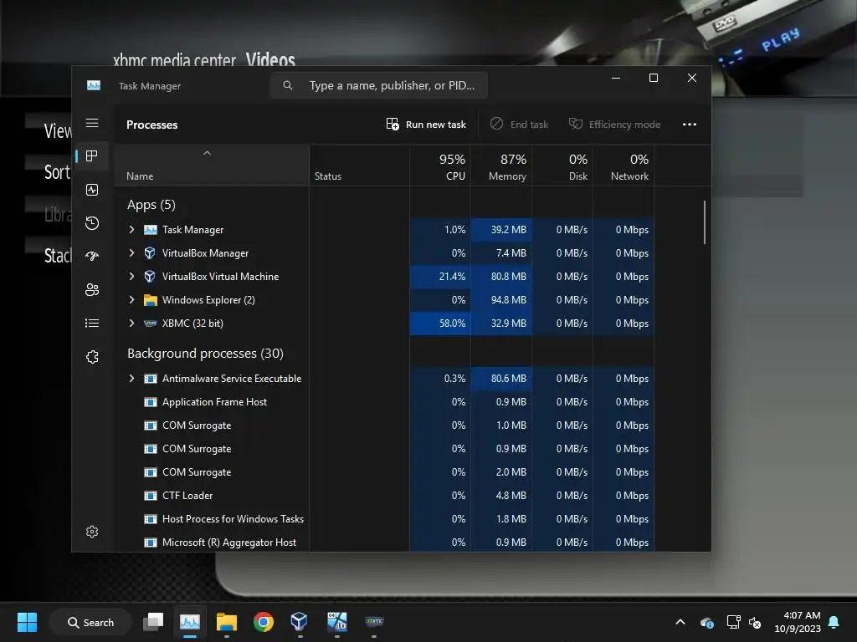Sort by the Network column header

click(624, 166)
